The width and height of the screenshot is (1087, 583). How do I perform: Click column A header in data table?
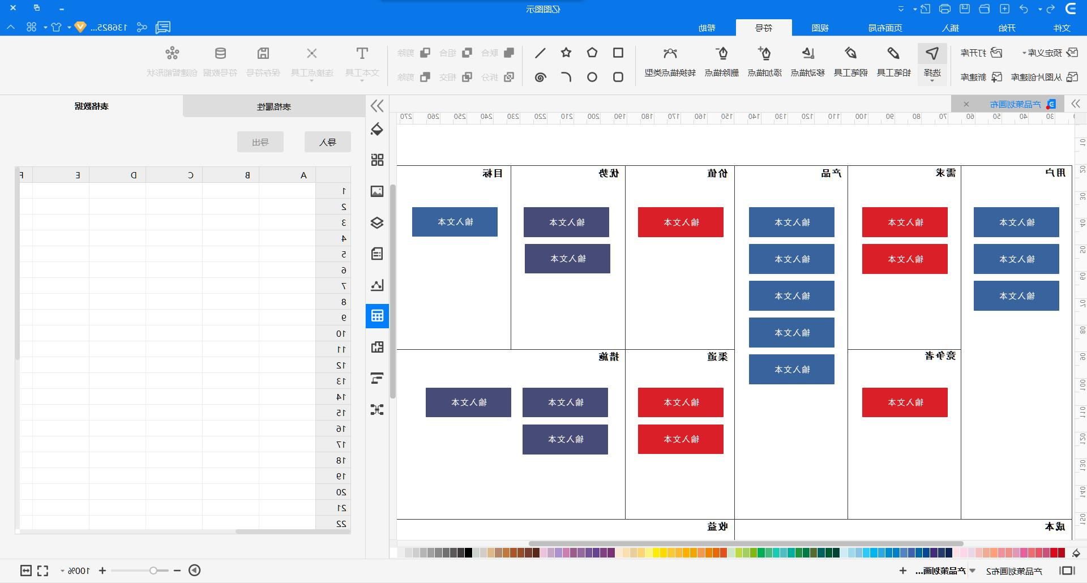tap(288, 175)
